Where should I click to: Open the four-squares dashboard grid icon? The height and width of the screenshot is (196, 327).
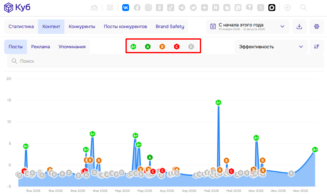click(x=110, y=8)
